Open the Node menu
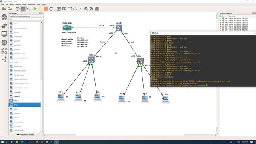 tap(24, 4)
